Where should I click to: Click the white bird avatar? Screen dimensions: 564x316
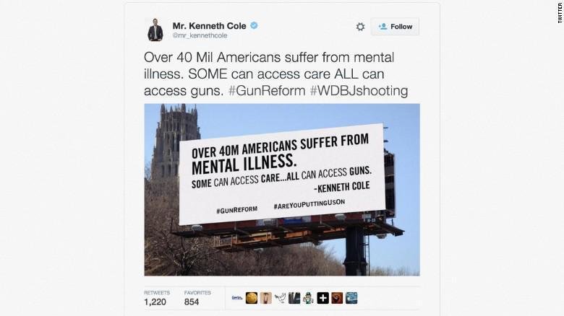280,298
